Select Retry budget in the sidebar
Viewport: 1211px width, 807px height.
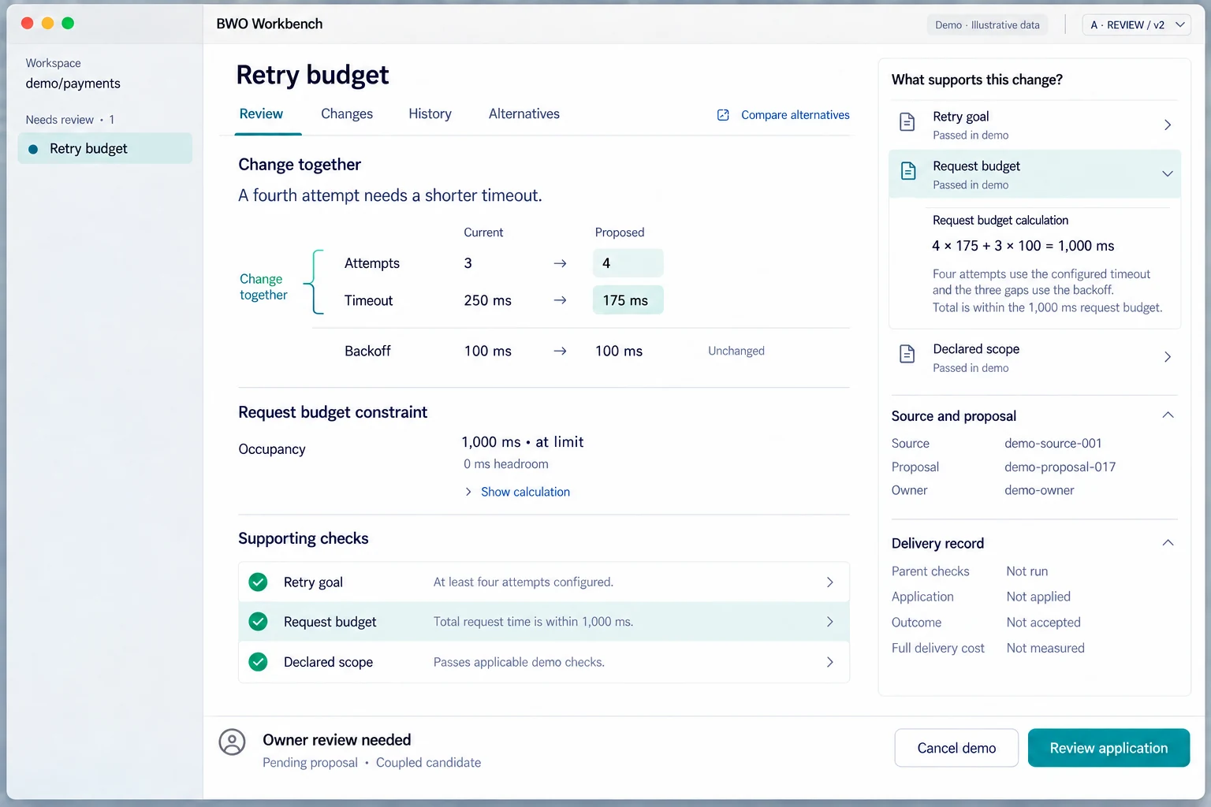click(105, 149)
